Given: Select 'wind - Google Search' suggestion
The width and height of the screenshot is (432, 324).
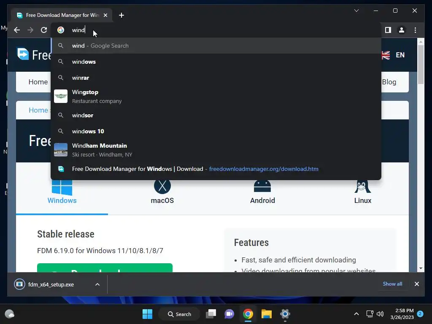Looking at the screenshot, I should (x=216, y=46).
